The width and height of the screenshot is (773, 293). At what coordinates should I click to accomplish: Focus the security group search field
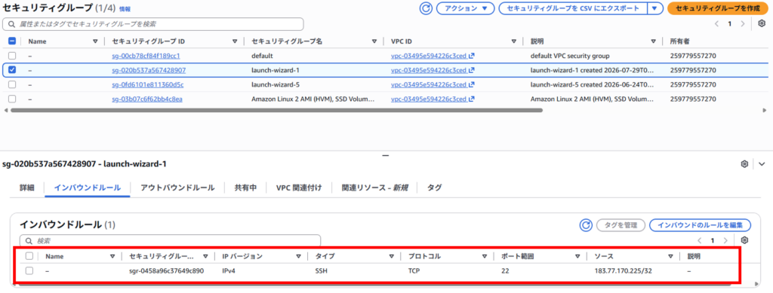pos(152,24)
